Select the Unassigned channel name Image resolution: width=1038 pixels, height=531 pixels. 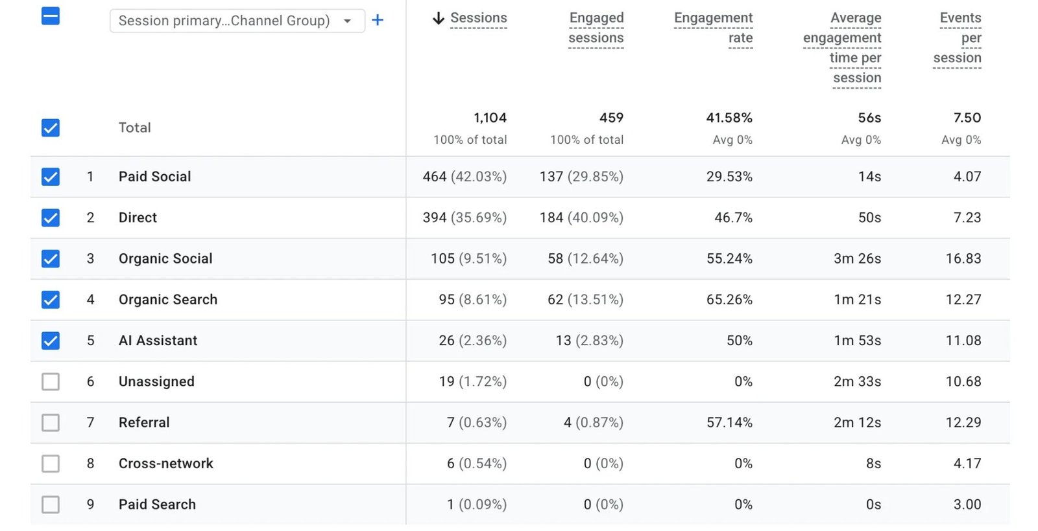[x=156, y=381]
